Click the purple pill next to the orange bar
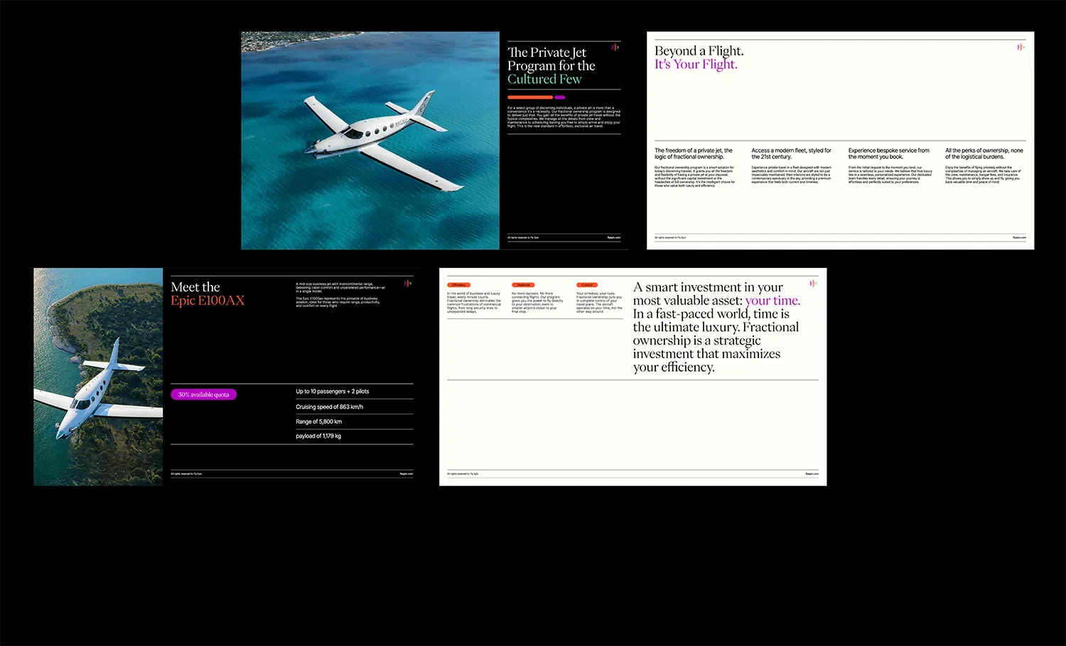 point(560,97)
